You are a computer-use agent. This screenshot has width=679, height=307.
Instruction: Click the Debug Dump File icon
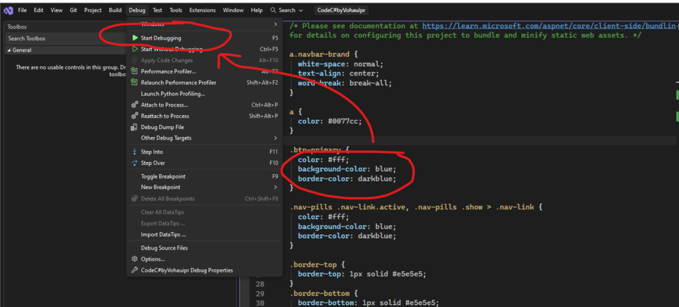[x=135, y=127]
